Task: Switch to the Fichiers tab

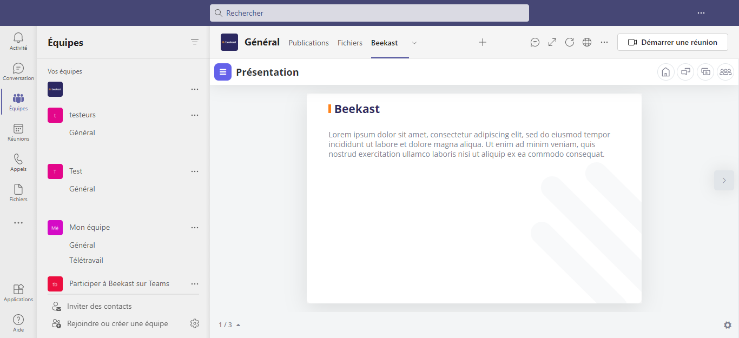Action: click(350, 43)
